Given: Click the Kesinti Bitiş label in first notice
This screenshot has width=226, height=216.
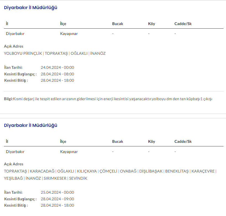Looking at the screenshot, I should (16, 80).
